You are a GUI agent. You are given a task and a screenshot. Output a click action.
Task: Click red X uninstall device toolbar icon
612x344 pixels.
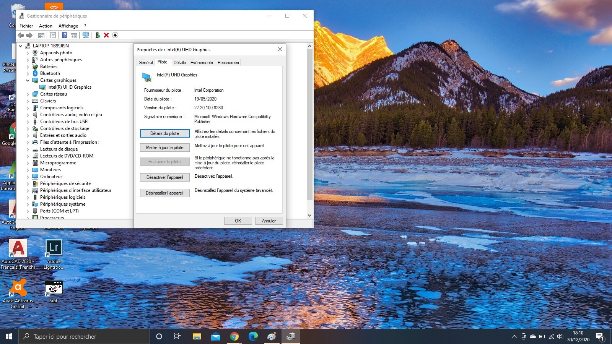pyautogui.click(x=106, y=35)
